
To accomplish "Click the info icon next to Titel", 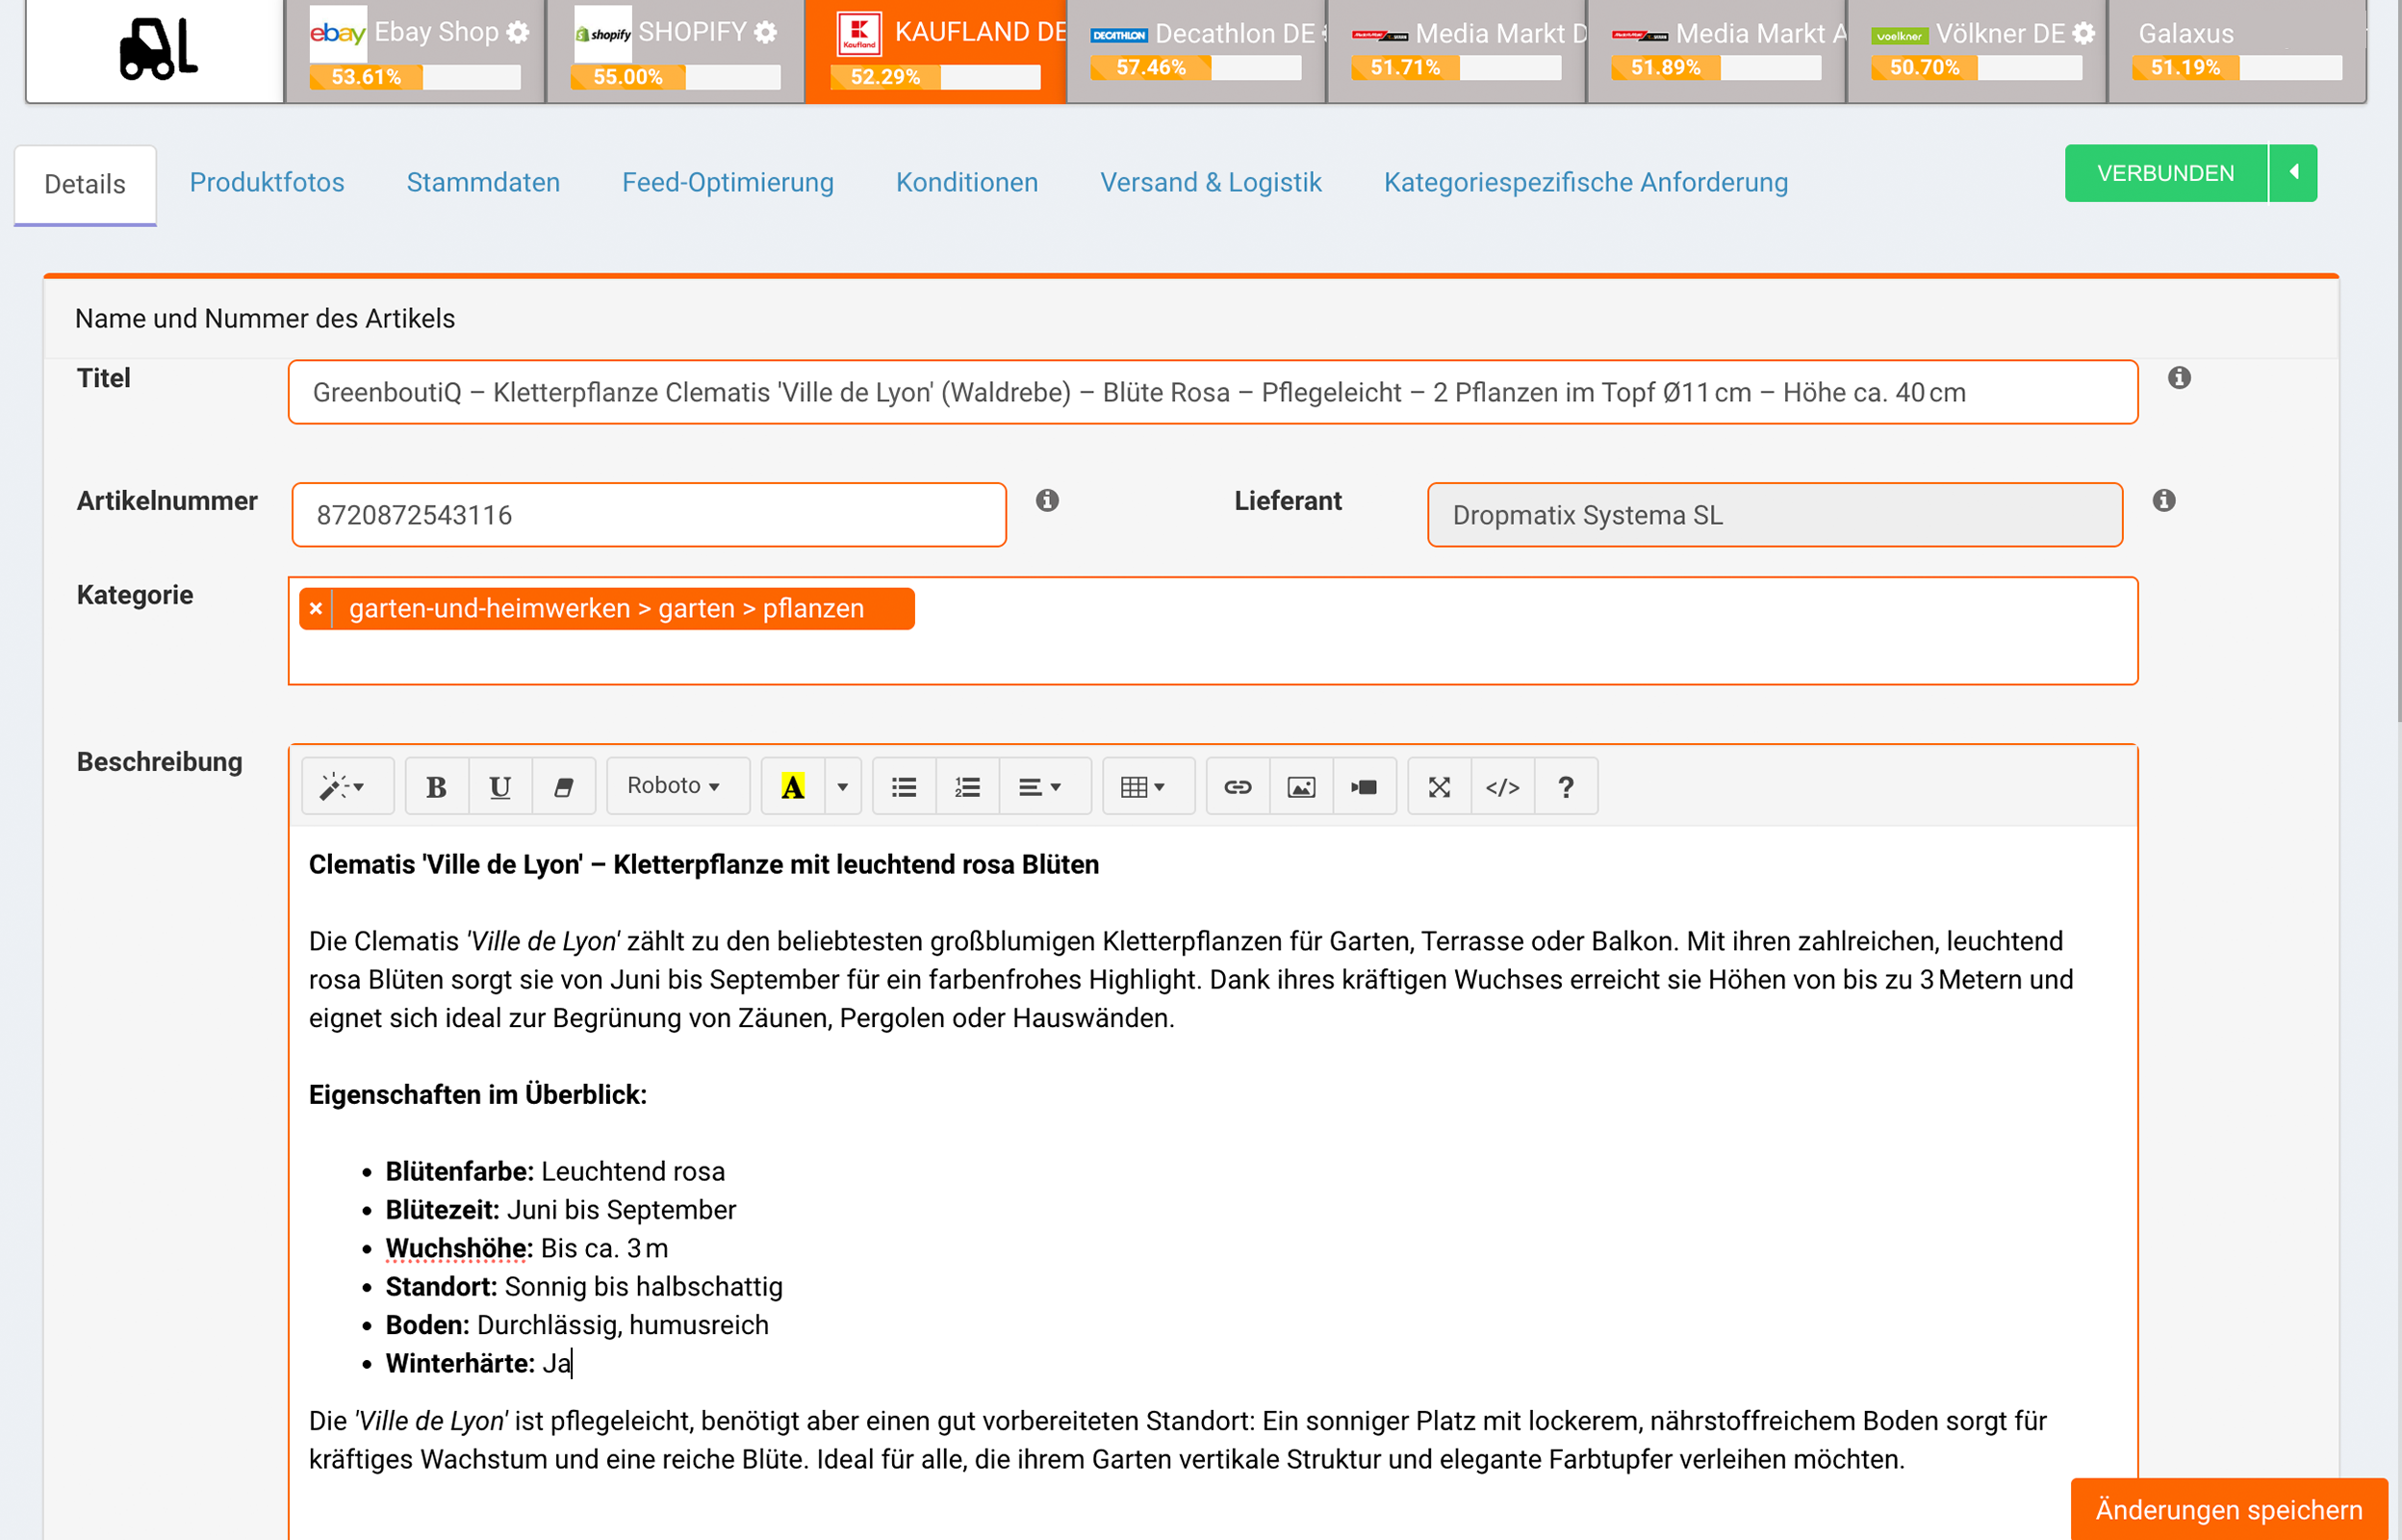I will [2179, 378].
